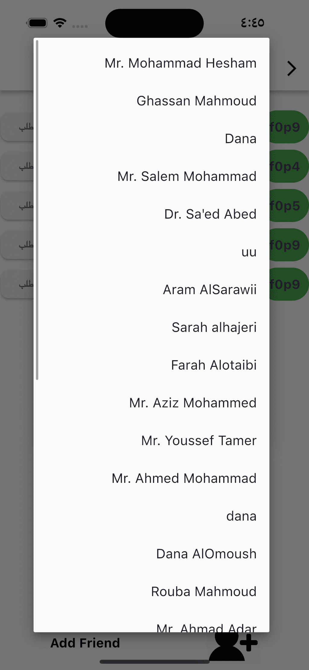Pick Rouba Mahmoud in the list

(204, 592)
